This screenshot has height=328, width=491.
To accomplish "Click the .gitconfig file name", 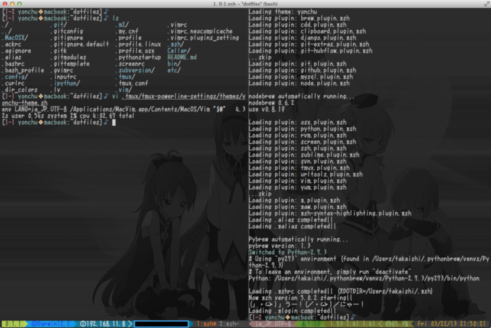I will click(x=66, y=31).
